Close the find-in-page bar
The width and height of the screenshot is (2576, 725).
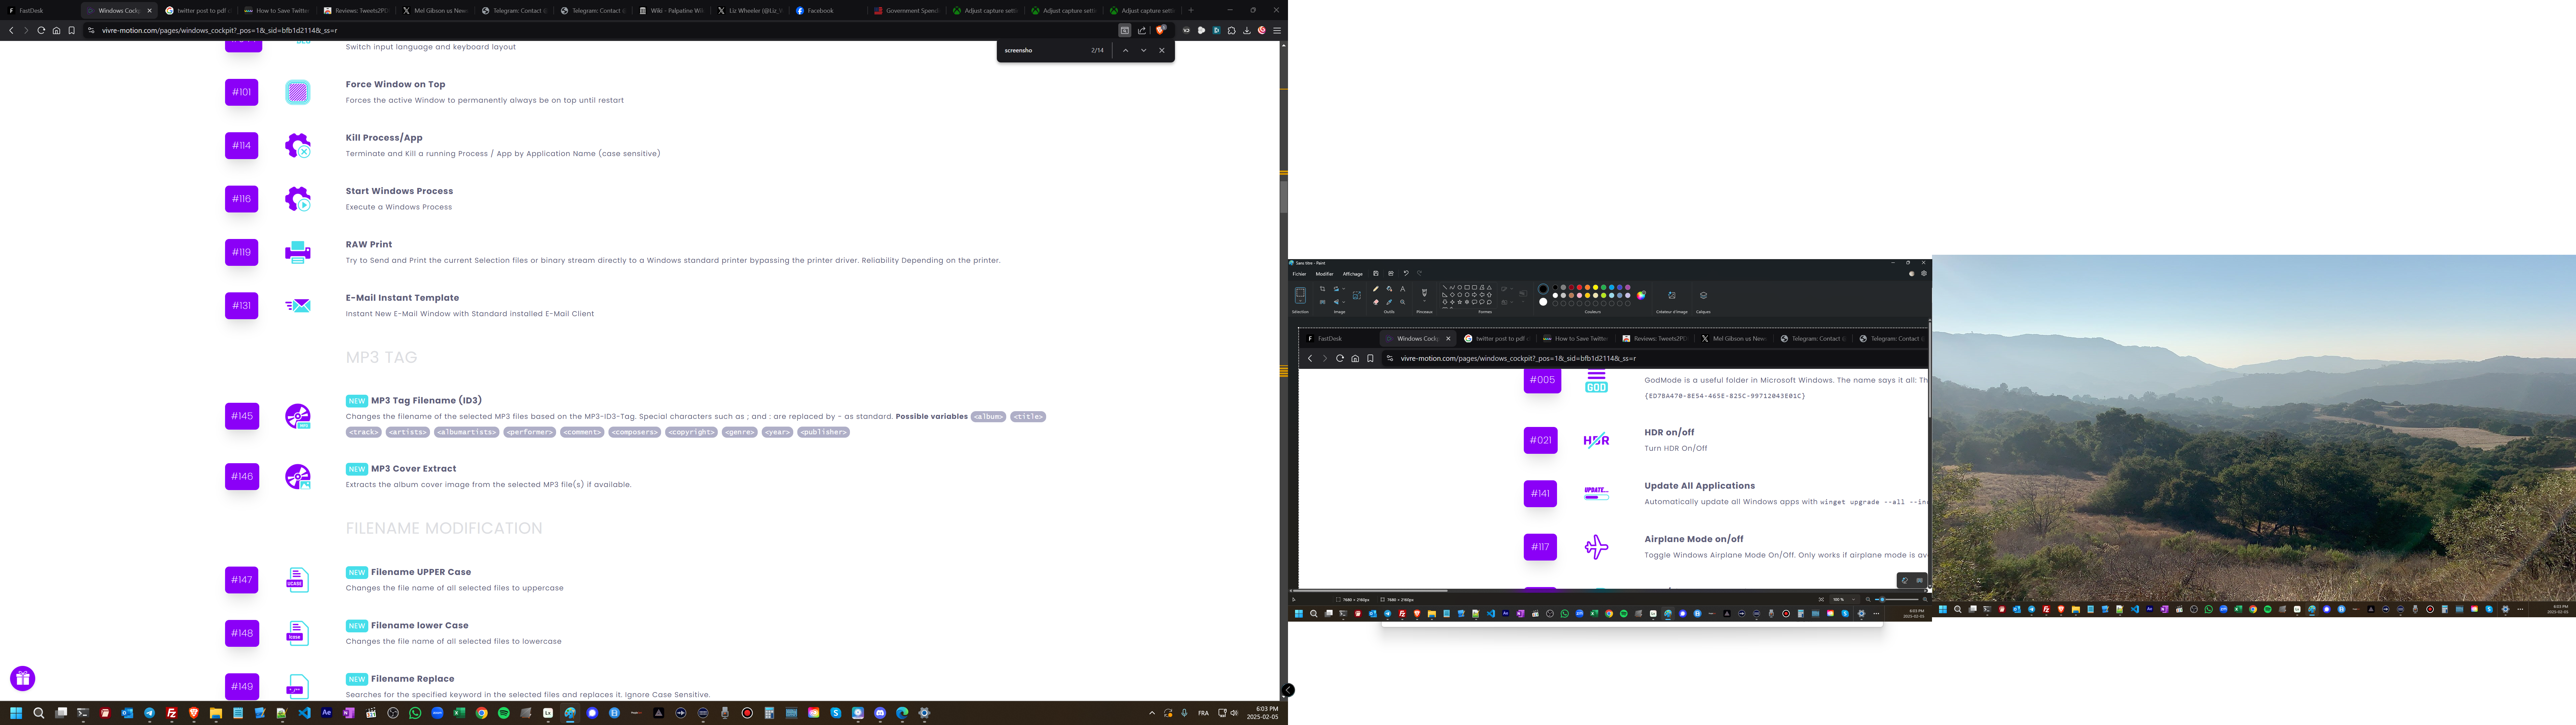pos(1162,50)
